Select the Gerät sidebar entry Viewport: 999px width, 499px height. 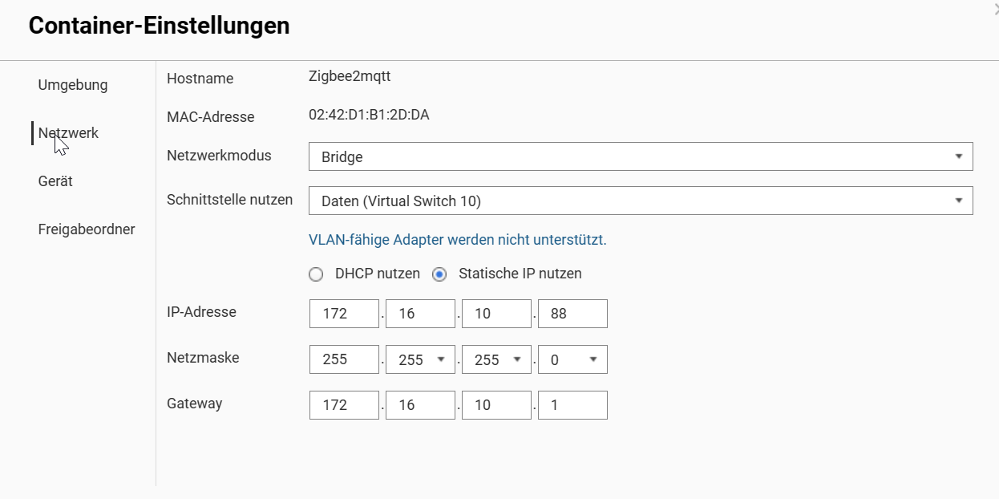(x=55, y=181)
